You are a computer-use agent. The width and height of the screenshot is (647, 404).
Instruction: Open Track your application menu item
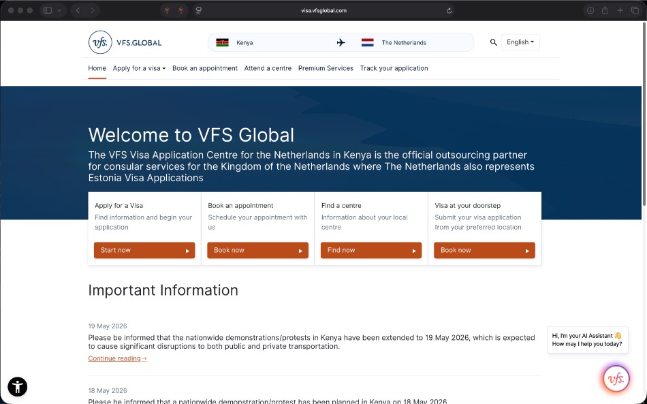[394, 68]
